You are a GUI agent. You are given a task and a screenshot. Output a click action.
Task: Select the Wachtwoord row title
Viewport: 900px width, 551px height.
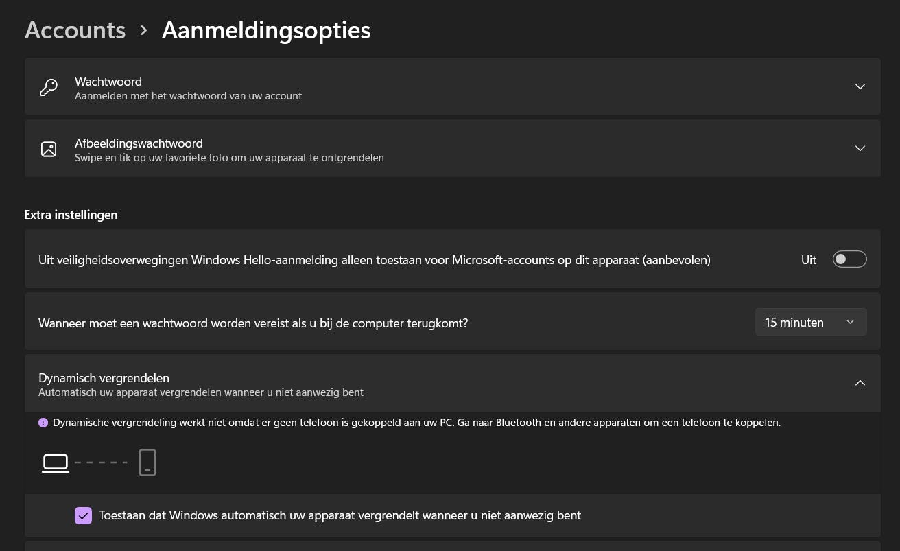[108, 82]
